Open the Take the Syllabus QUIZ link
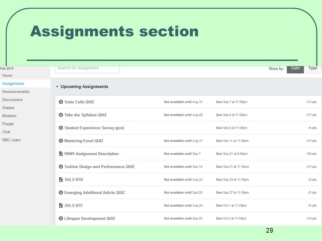Viewport: 322px width, 241px height. tap(86, 115)
